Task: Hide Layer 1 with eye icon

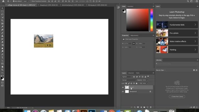Action: (123, 87)
